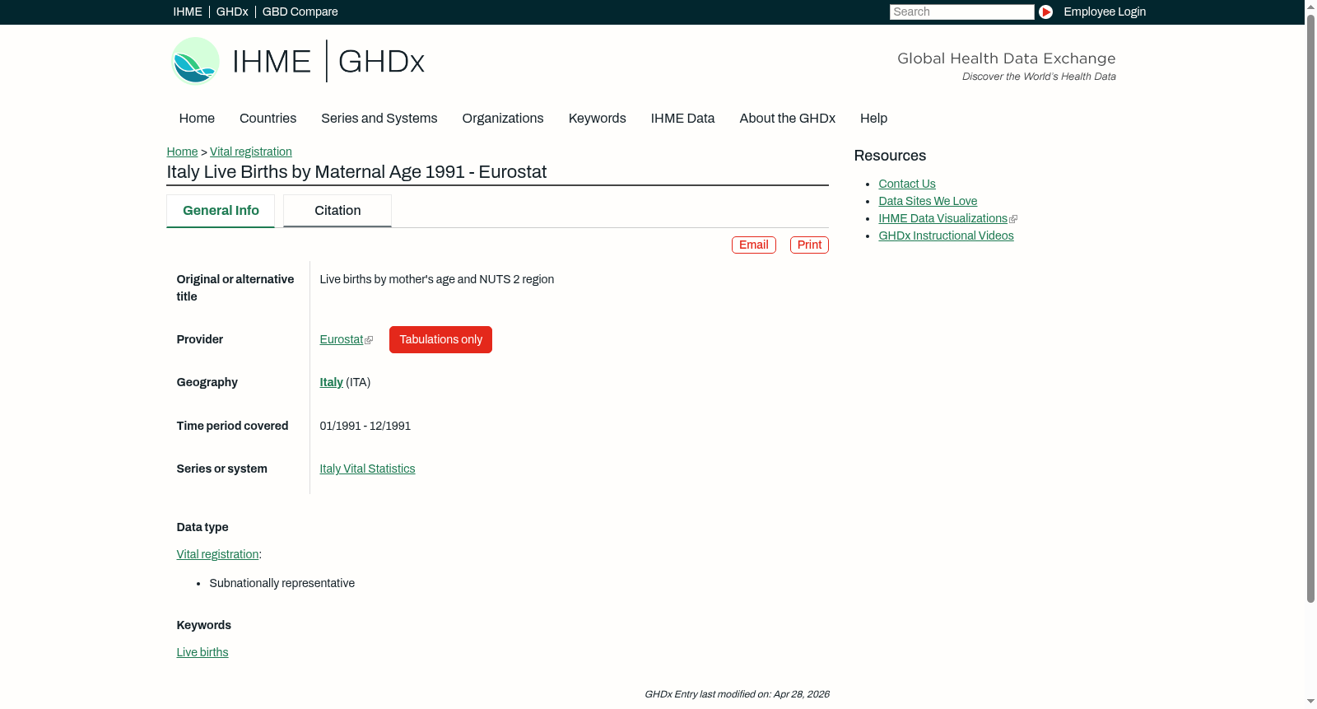1317x709 pixels.
Task: Click the 'Series or system' label
Action: 221,469
